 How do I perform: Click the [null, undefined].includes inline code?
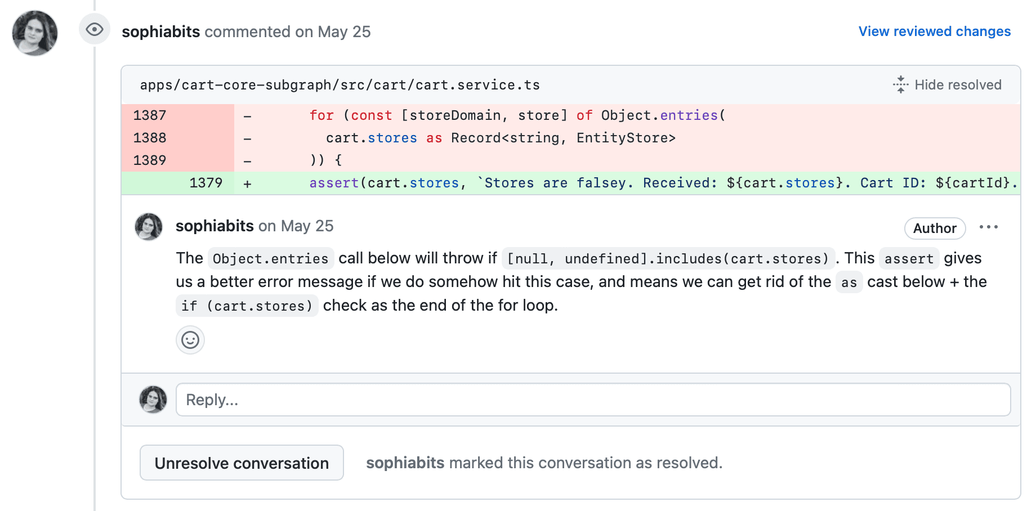point(668,258)
